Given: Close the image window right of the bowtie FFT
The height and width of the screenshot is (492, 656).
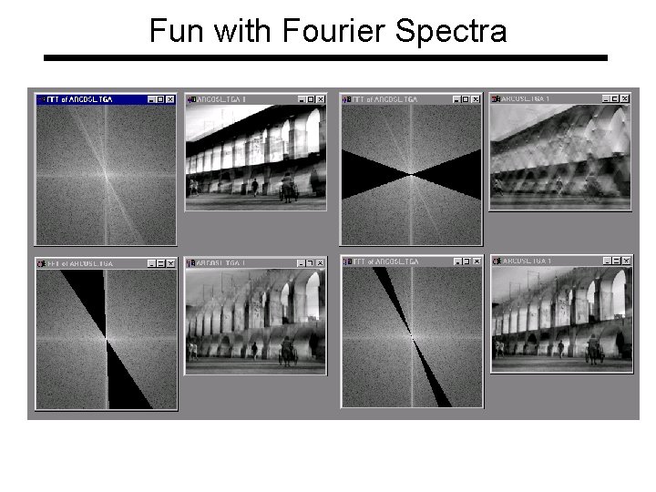Looking at the screenshot, I should pyautogui.click(x=625, y=98).
